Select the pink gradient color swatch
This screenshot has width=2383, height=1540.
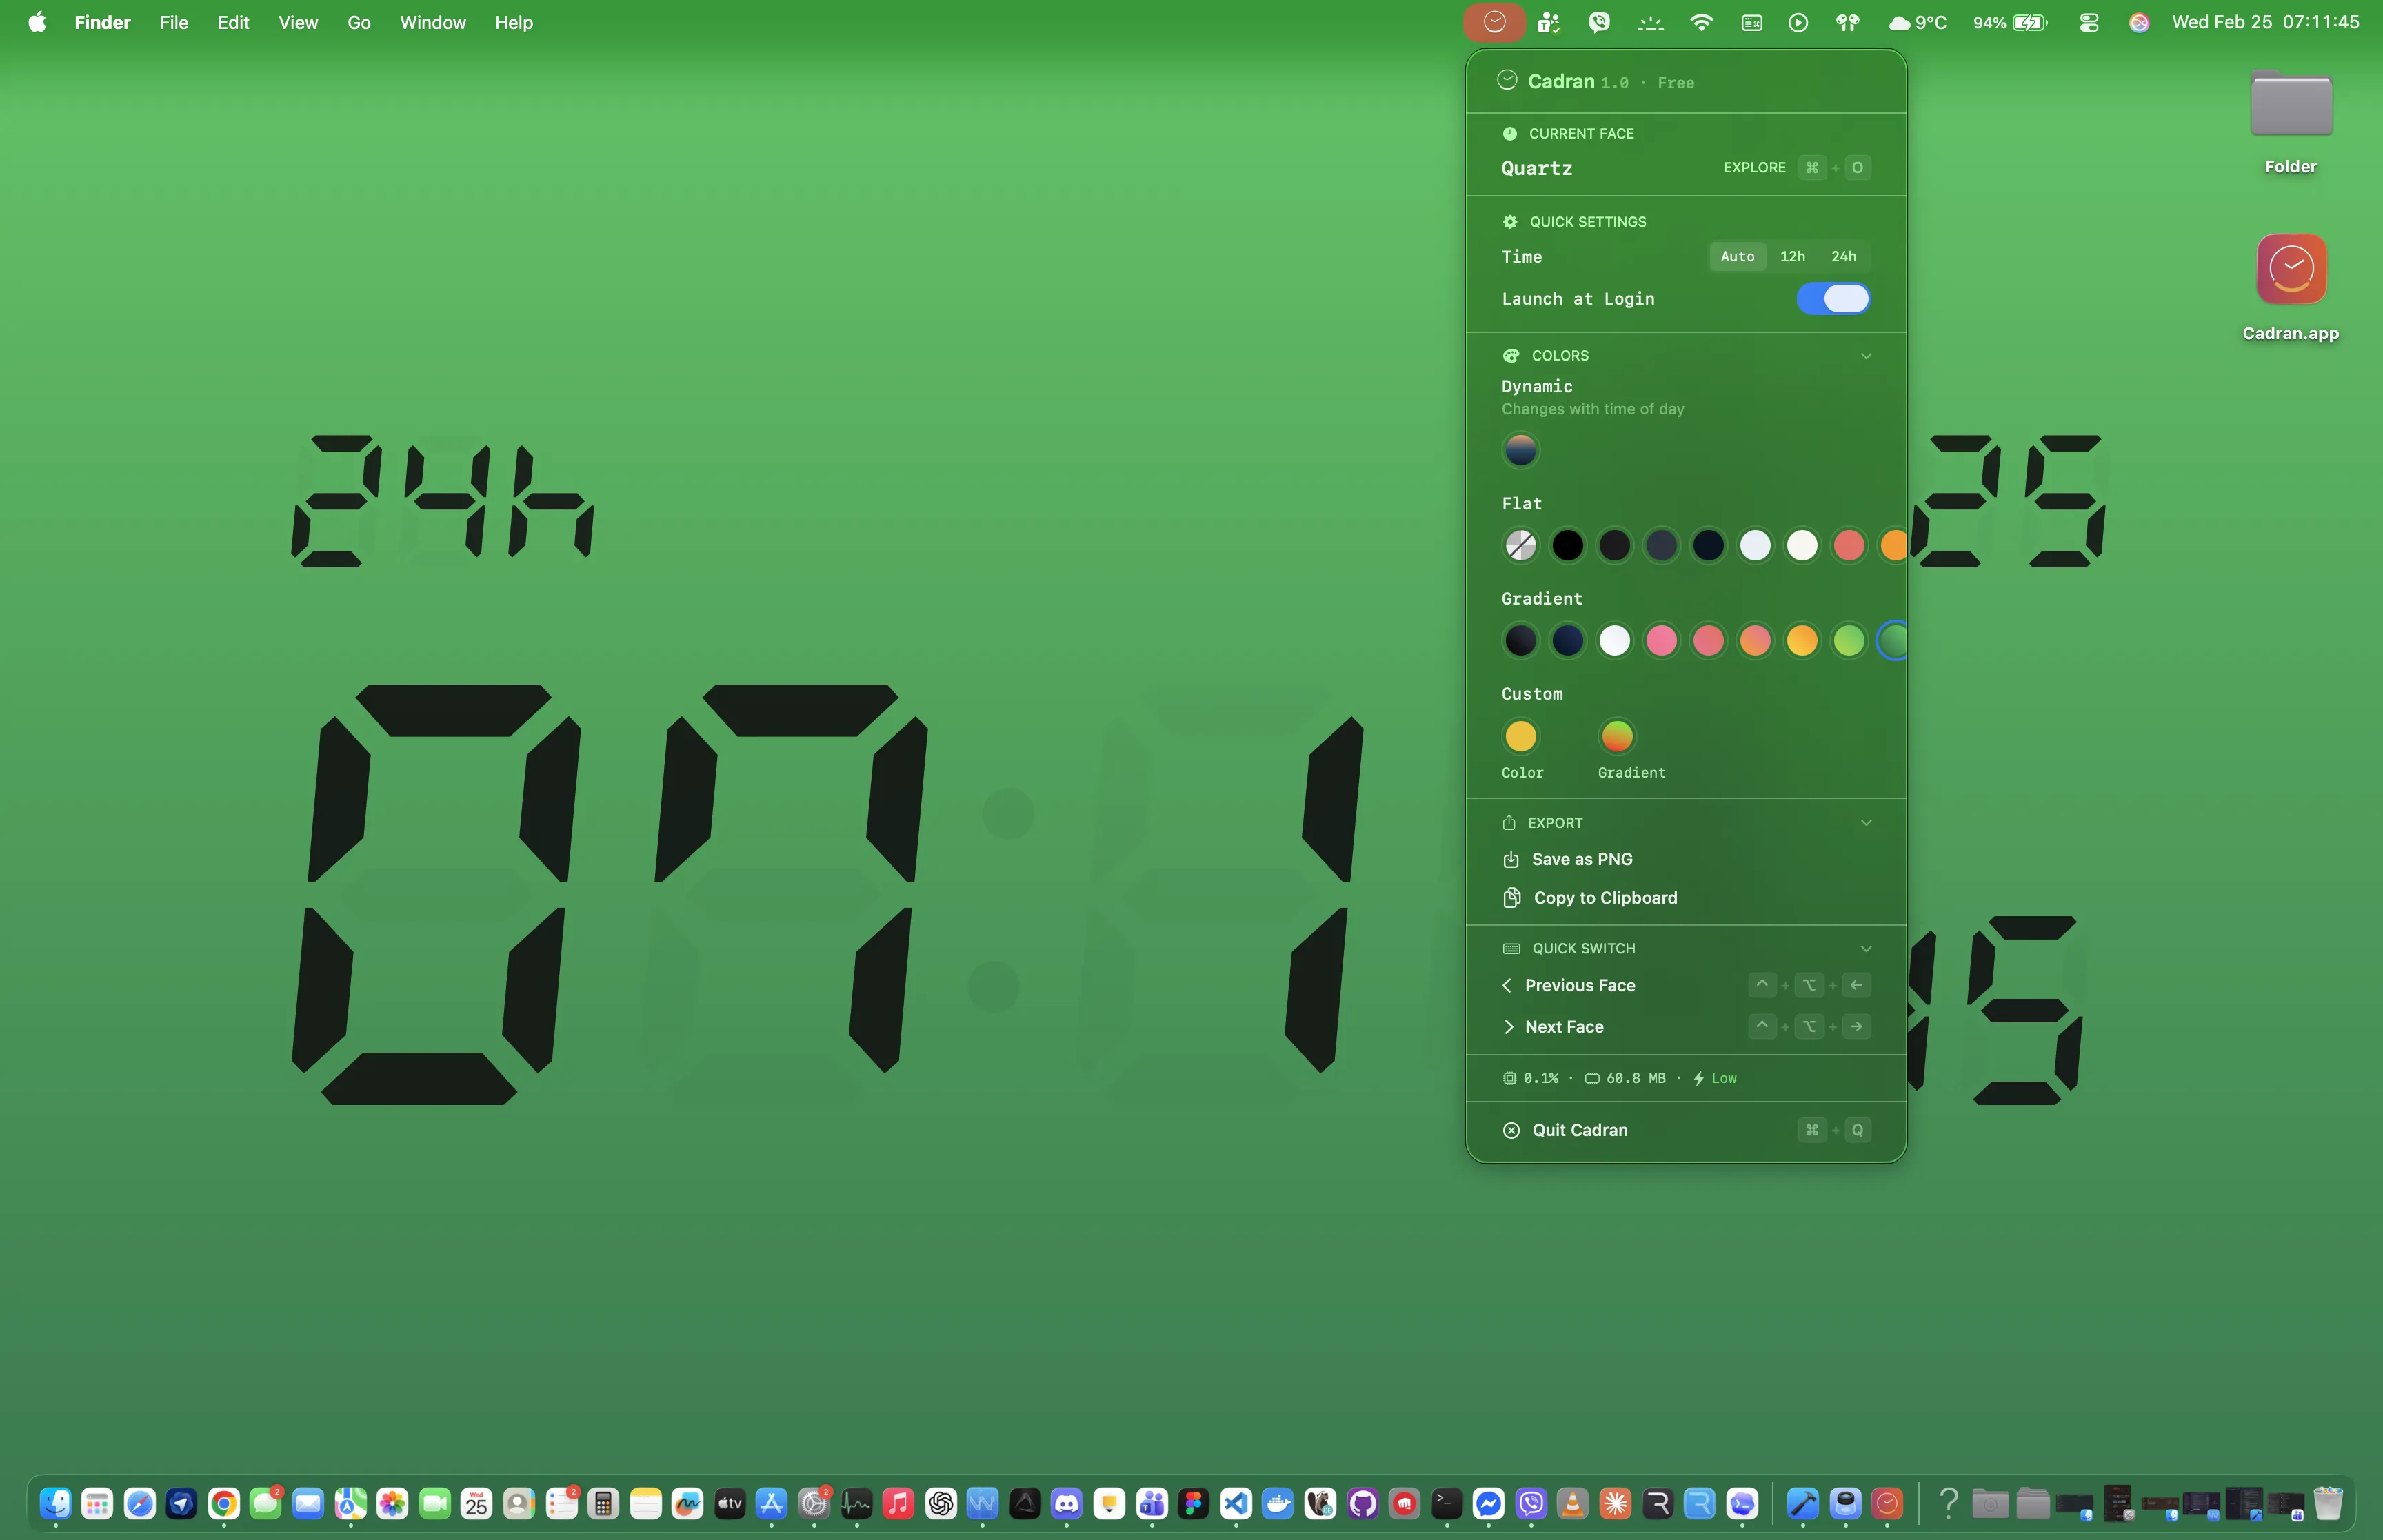pyautogui.click(x=1662, y=640)
